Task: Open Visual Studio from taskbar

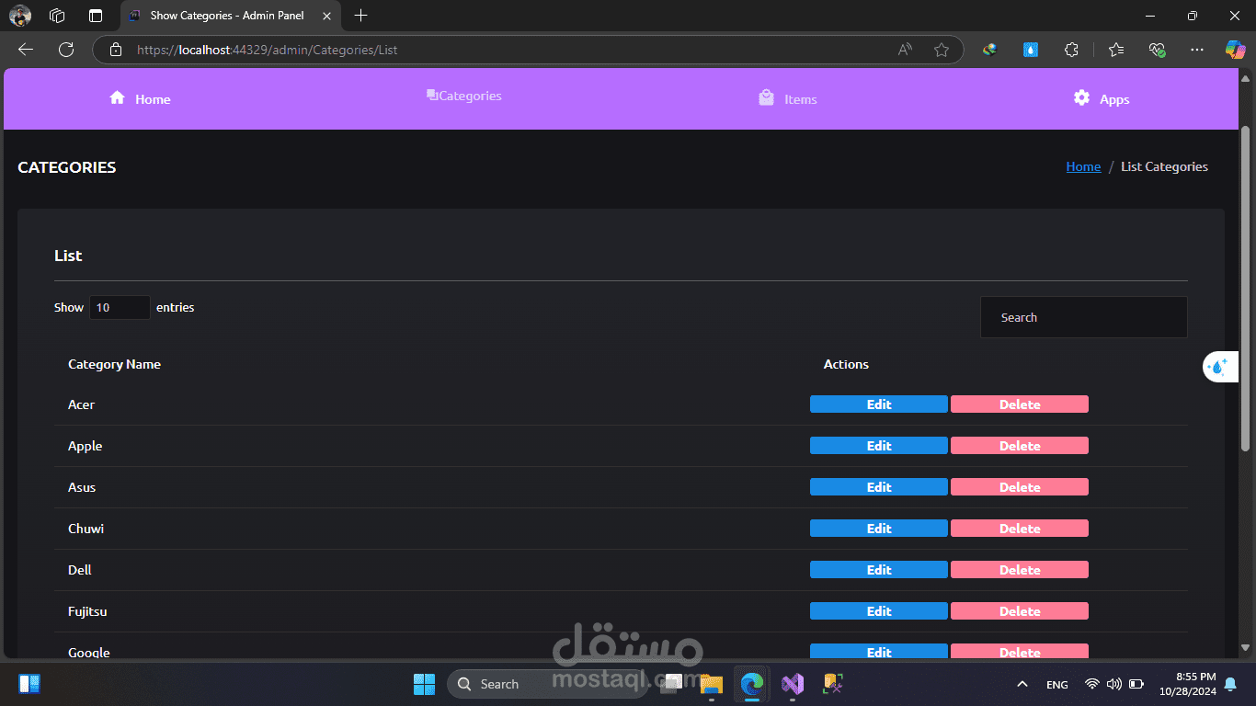Action: [x=793, y=684]
